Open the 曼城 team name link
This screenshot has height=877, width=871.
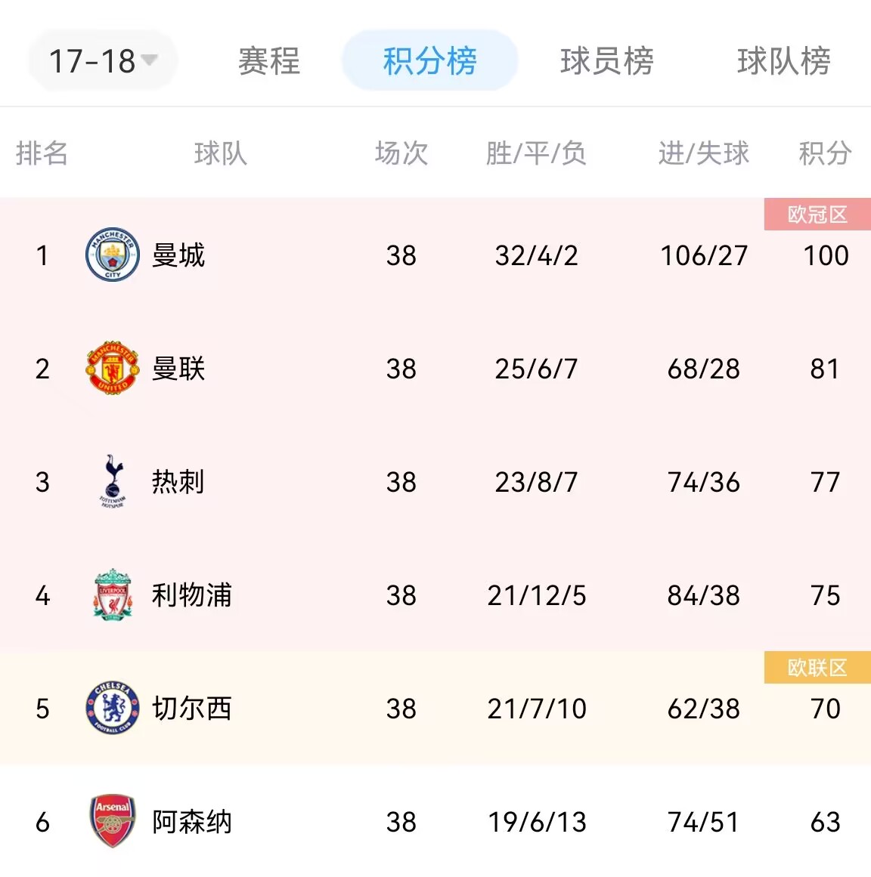(x=178, y=255)
